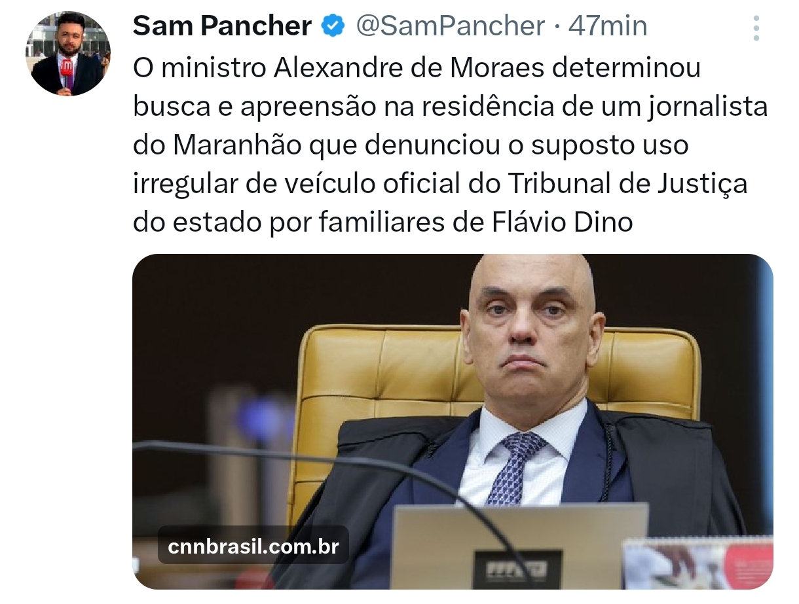
Task: Open the @SamPancher handle link
Action: [x=451, y=26]
